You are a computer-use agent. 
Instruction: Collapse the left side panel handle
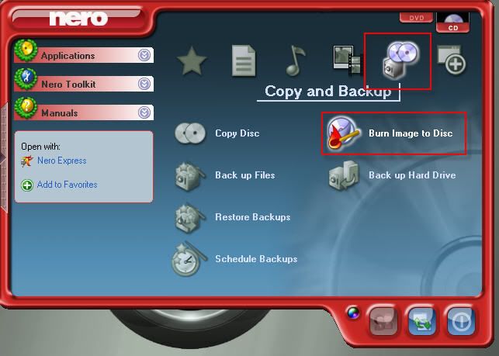(4, 157)
